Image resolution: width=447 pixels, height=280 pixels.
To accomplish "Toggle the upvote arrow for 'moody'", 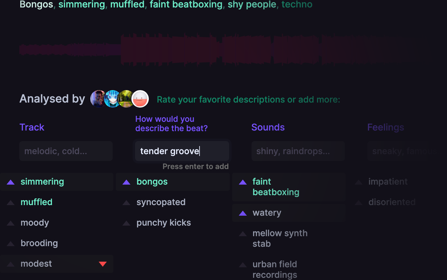I will pyautogui.click(x=11, y=223).
